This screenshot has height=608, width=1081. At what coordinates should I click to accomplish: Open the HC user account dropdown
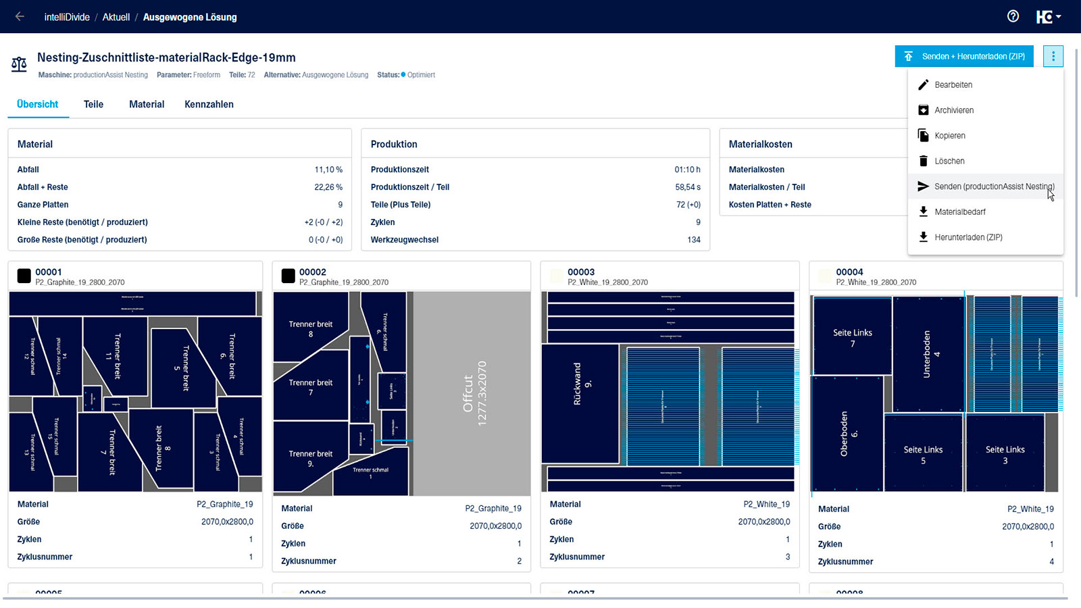pos(1048,17)
